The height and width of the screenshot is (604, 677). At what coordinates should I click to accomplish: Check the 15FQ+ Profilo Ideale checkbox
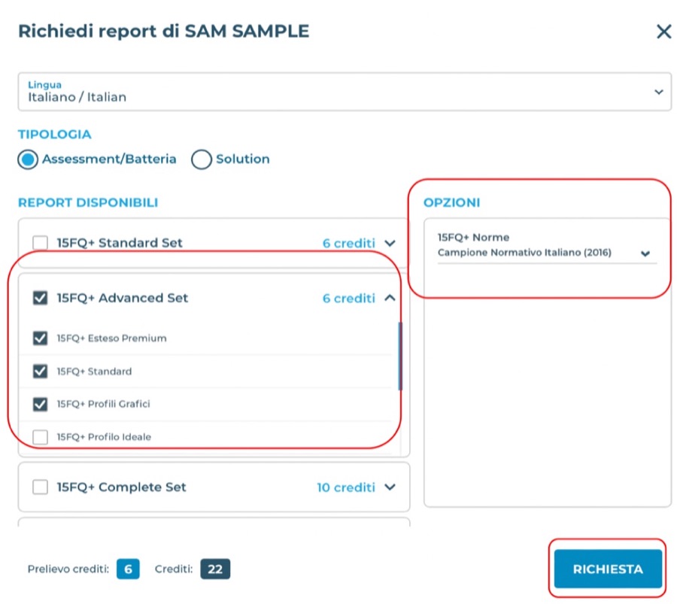[x=40, y=437]
